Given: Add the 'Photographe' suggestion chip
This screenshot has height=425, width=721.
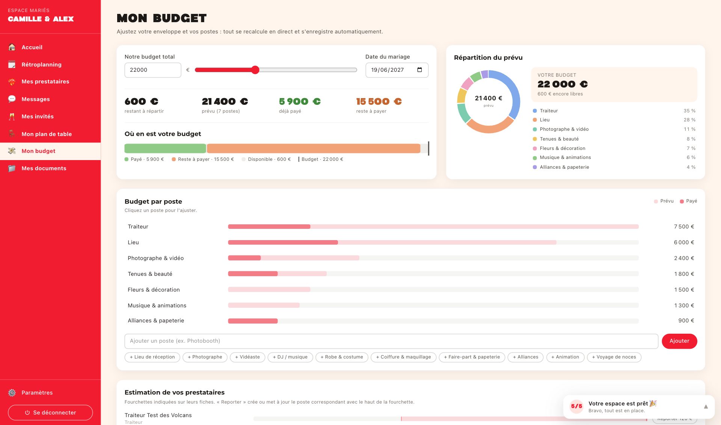Looking at the screenshot, I should pyautogui.click(x=205, y=357).
